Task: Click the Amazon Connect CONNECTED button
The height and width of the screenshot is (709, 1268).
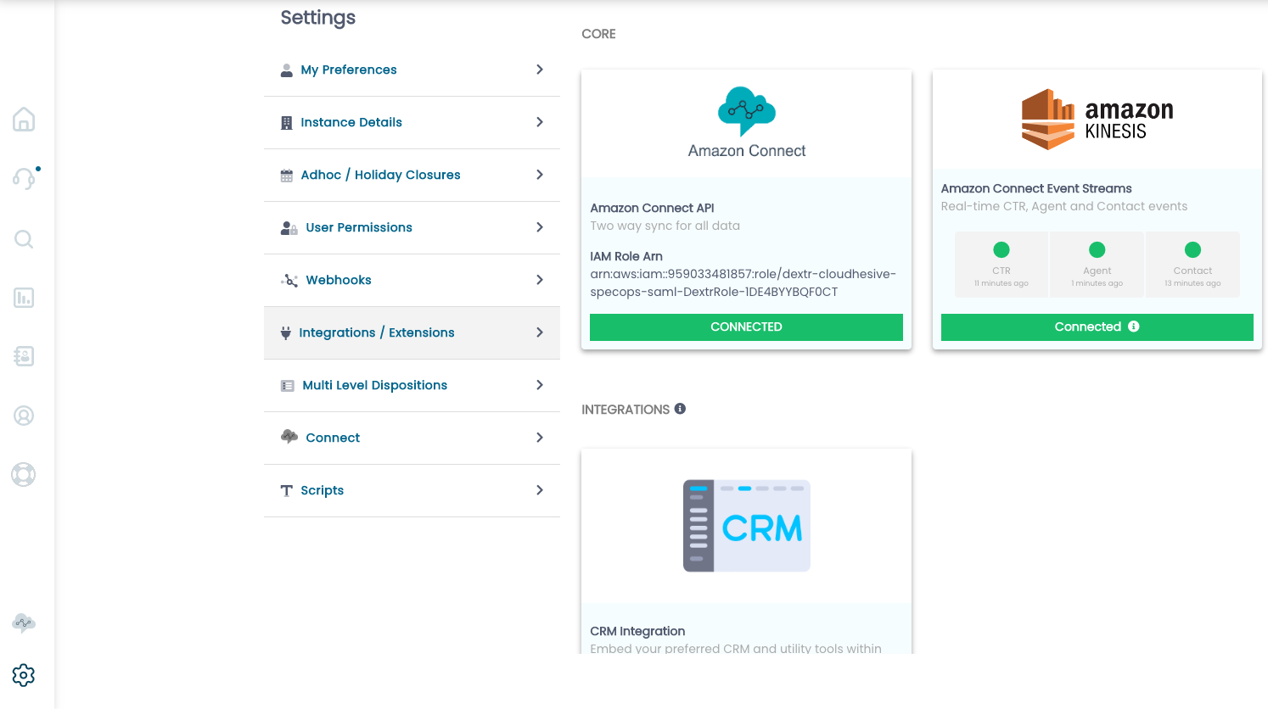Action: pyautogui.click(x=746, y=327)
